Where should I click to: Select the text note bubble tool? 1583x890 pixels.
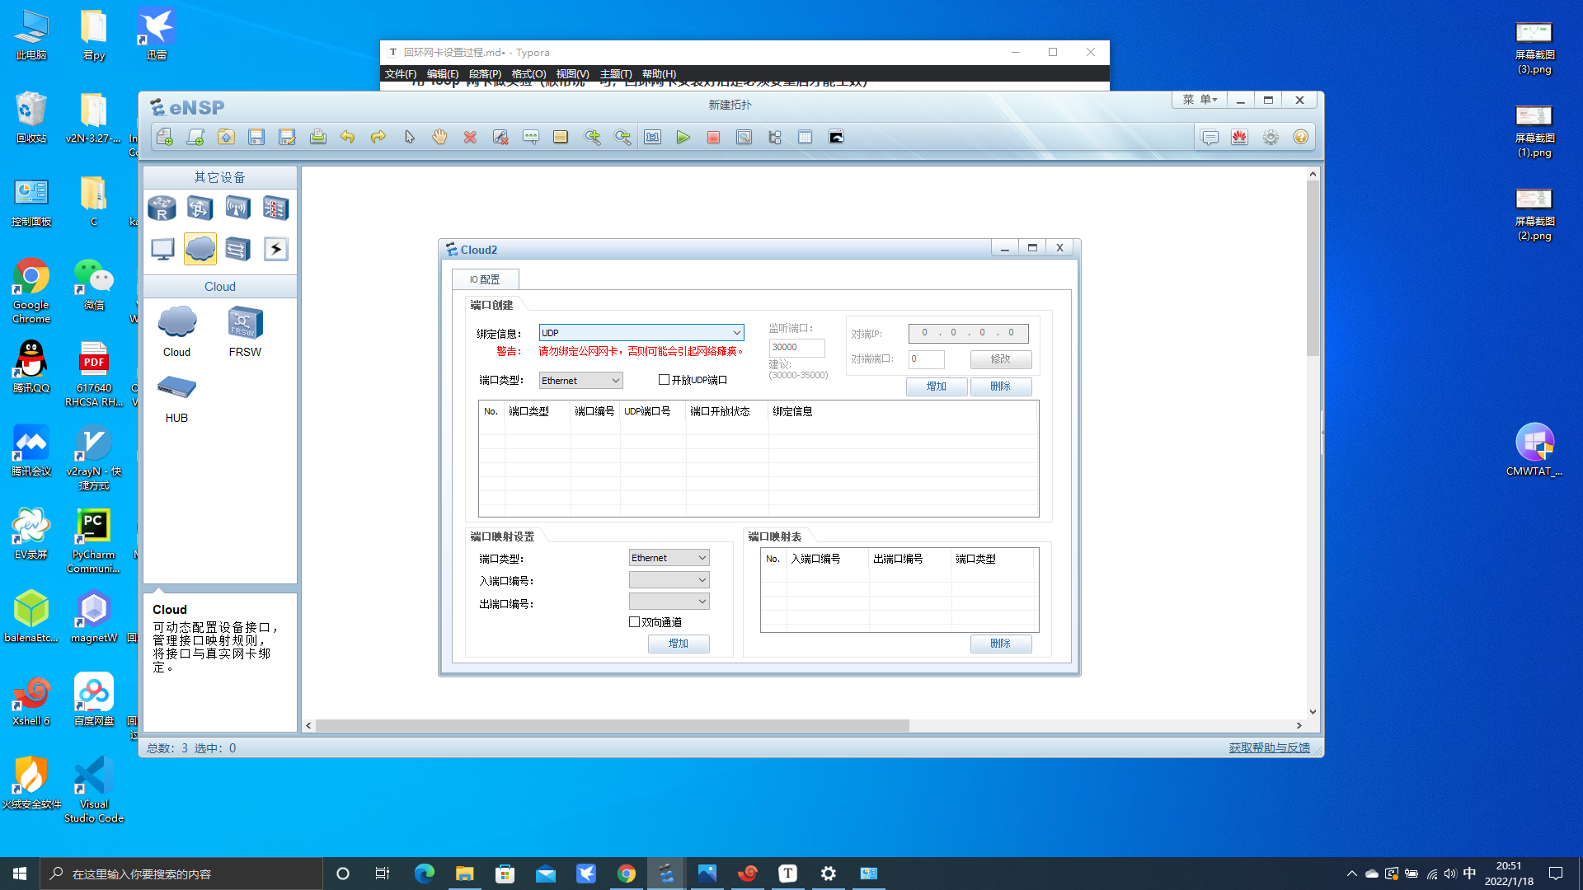tap(531, 138)
